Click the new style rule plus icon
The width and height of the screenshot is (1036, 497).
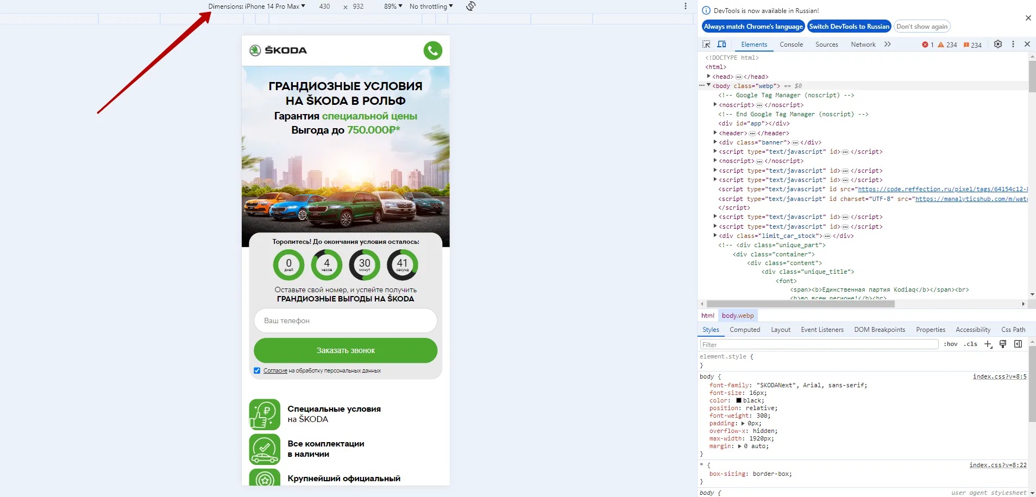(x=988, y=344)
